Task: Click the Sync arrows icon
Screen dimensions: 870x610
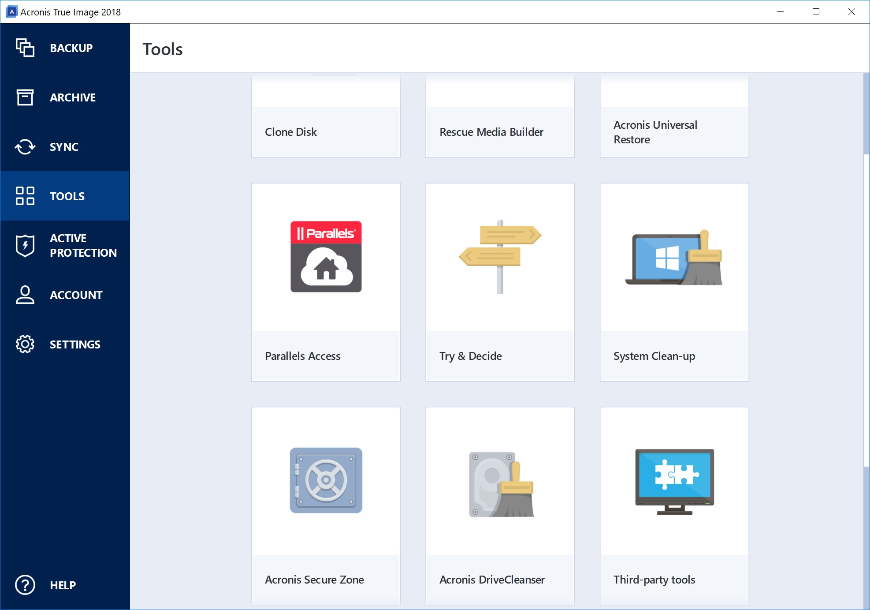Action: 25,146
